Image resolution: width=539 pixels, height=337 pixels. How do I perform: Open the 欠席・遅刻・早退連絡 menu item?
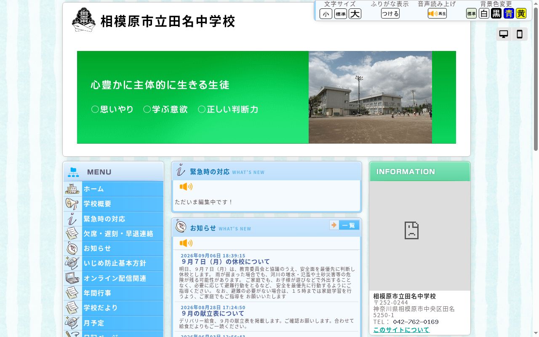tap(114, 233)
